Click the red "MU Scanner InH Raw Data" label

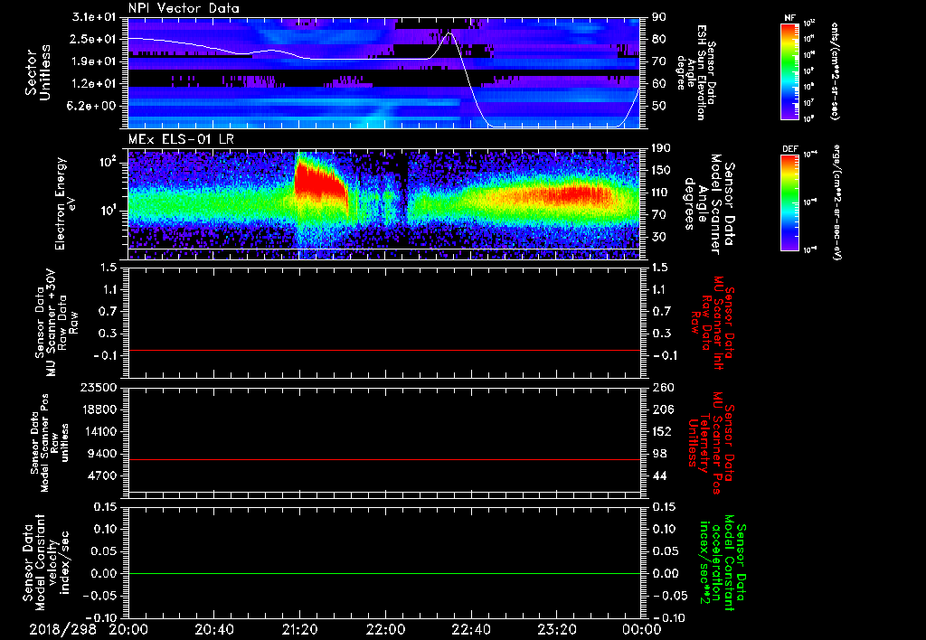713,323
